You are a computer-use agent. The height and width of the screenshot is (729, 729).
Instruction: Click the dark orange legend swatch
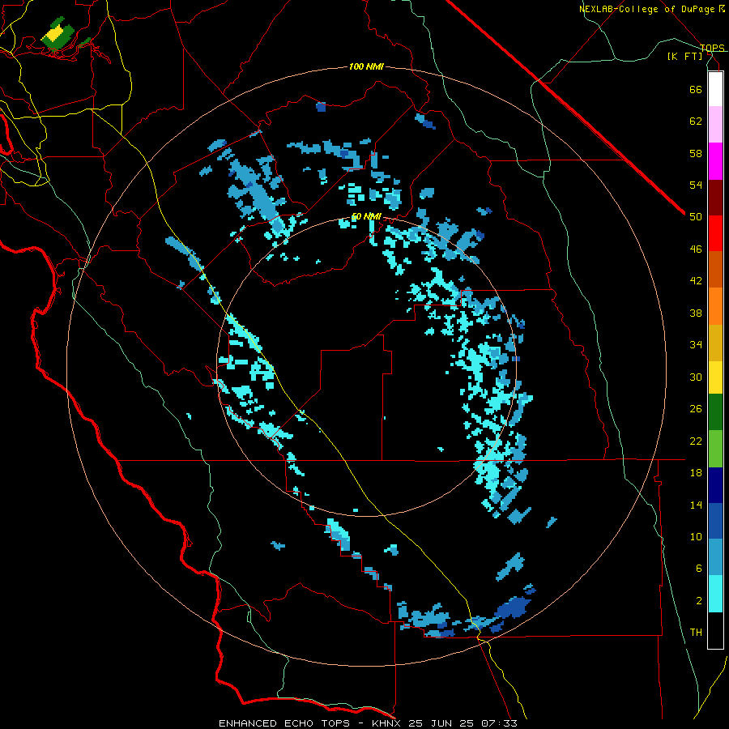[x=715, y=269]
